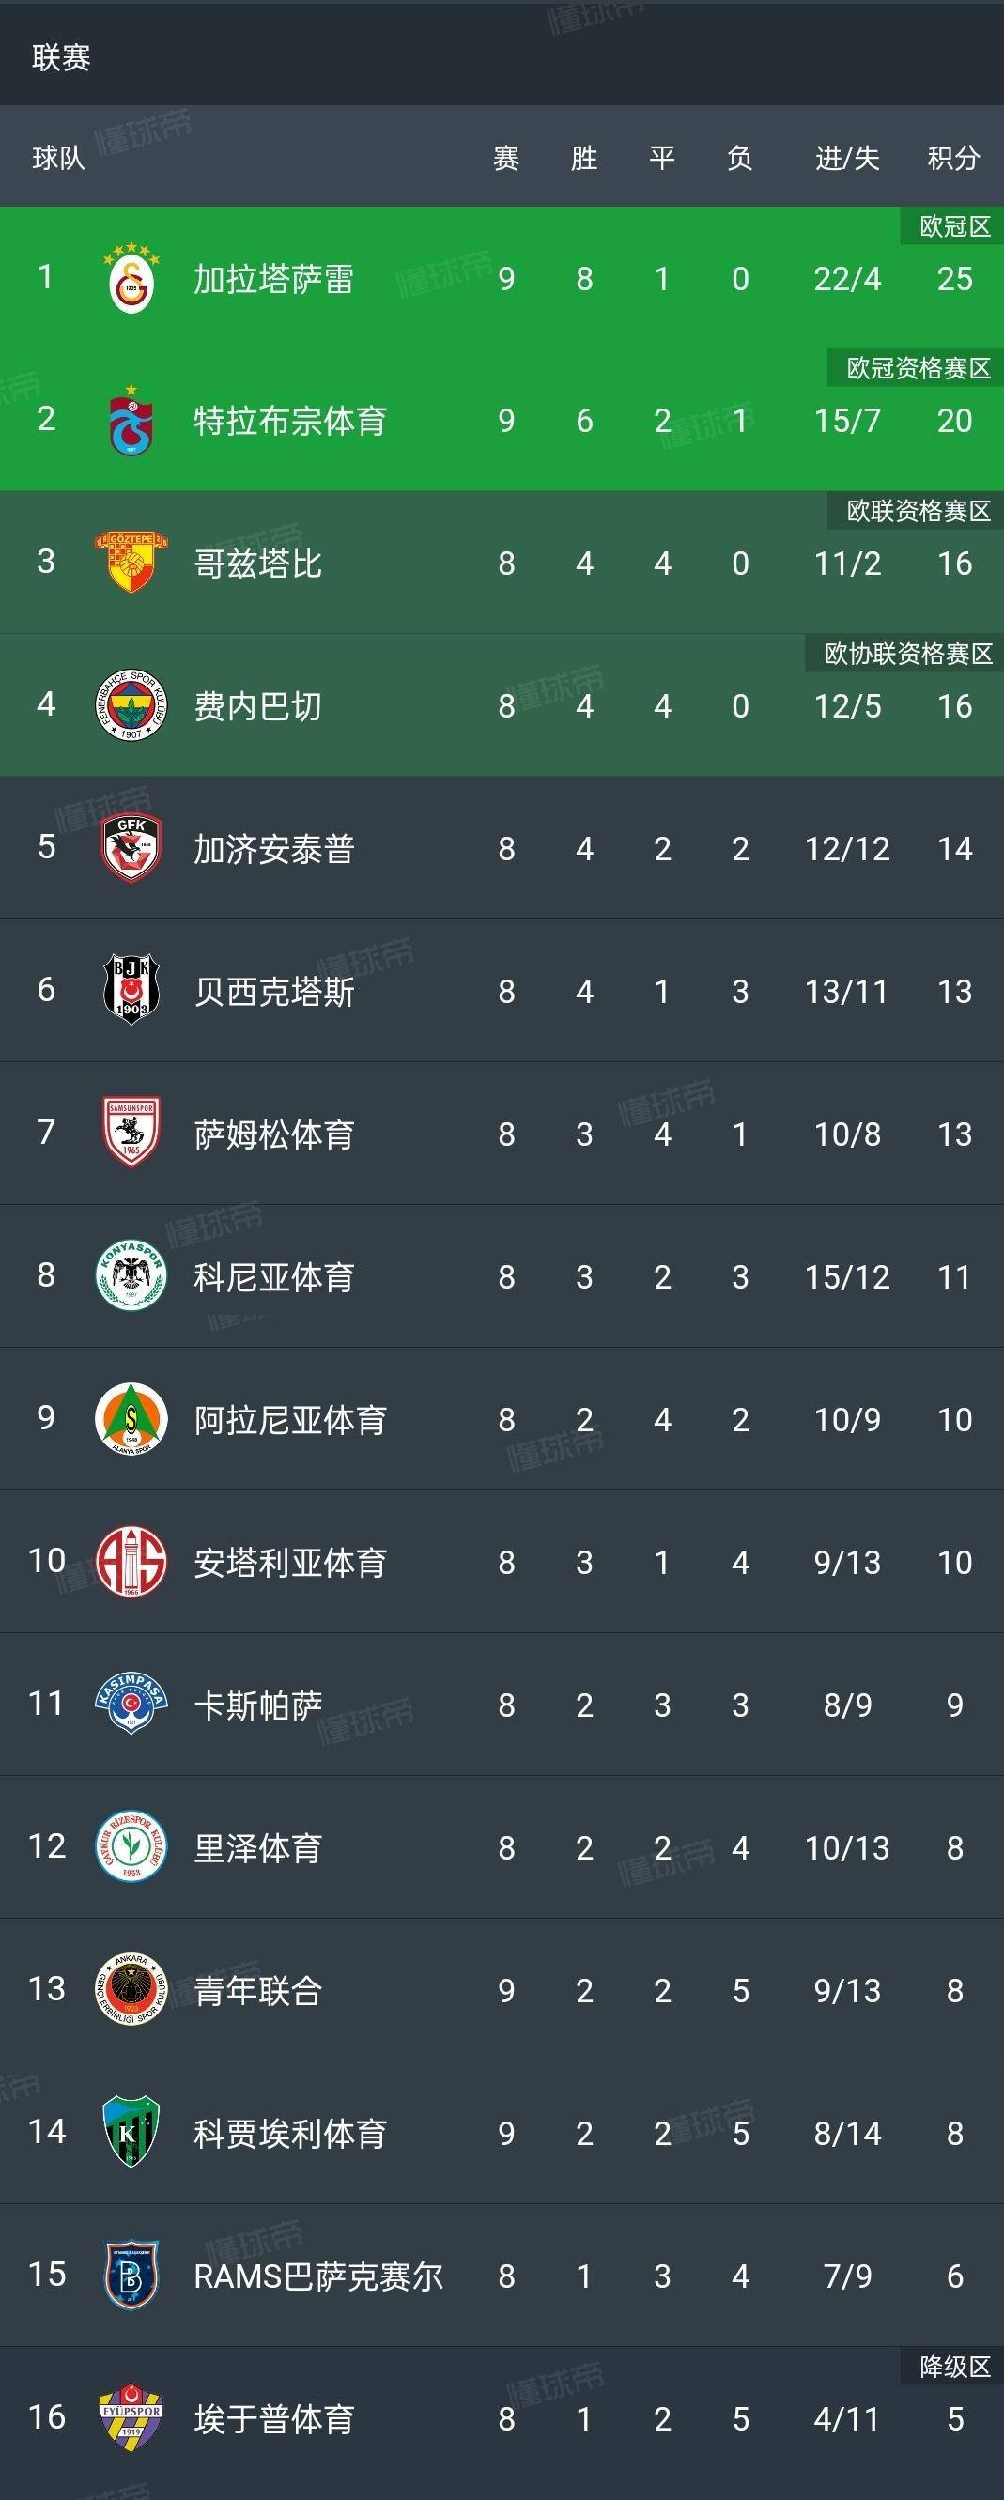Screen dimensions: 1004x2500
Task: Tap the 欧协联资格赛区 label
Action: 907,655
